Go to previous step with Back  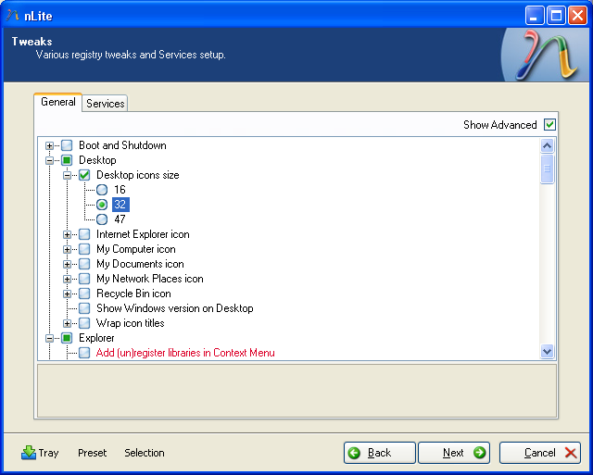pos(379,453)
